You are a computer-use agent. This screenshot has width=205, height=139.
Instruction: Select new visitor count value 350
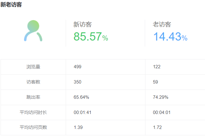coord(78,82)
